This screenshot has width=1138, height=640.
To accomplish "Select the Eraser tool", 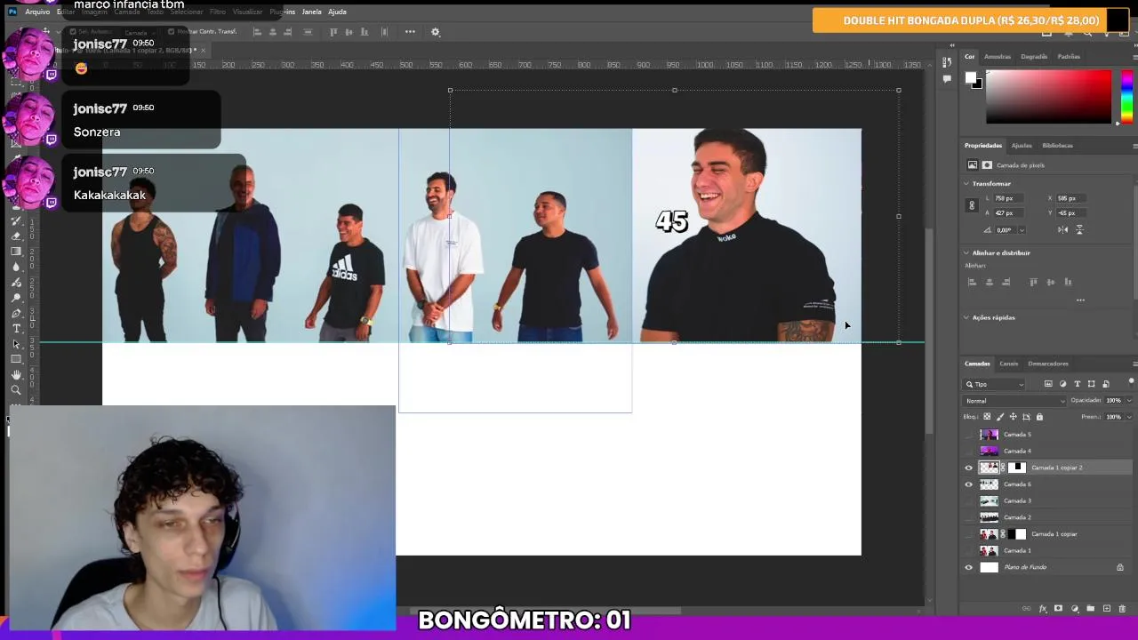I will [x=16, y=236].
